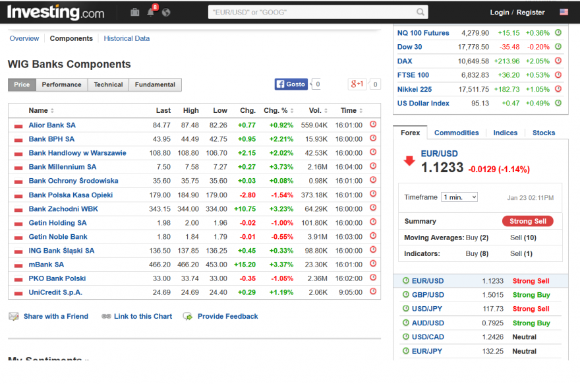
Task: Click the search magnifier icon
Action: point(420,13)
